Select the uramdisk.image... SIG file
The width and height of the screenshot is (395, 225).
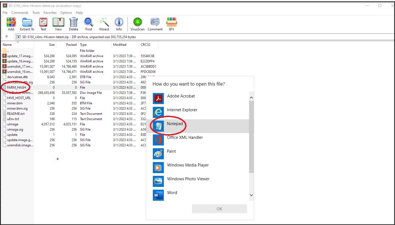[18, 145]
